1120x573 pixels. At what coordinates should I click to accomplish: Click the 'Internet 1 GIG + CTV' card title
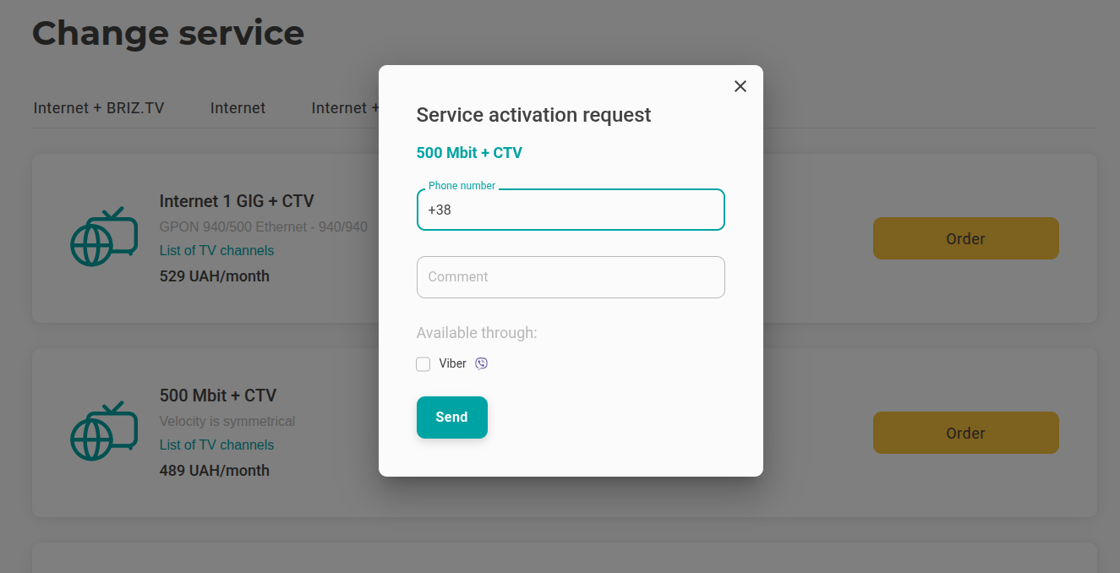(237, 201)
